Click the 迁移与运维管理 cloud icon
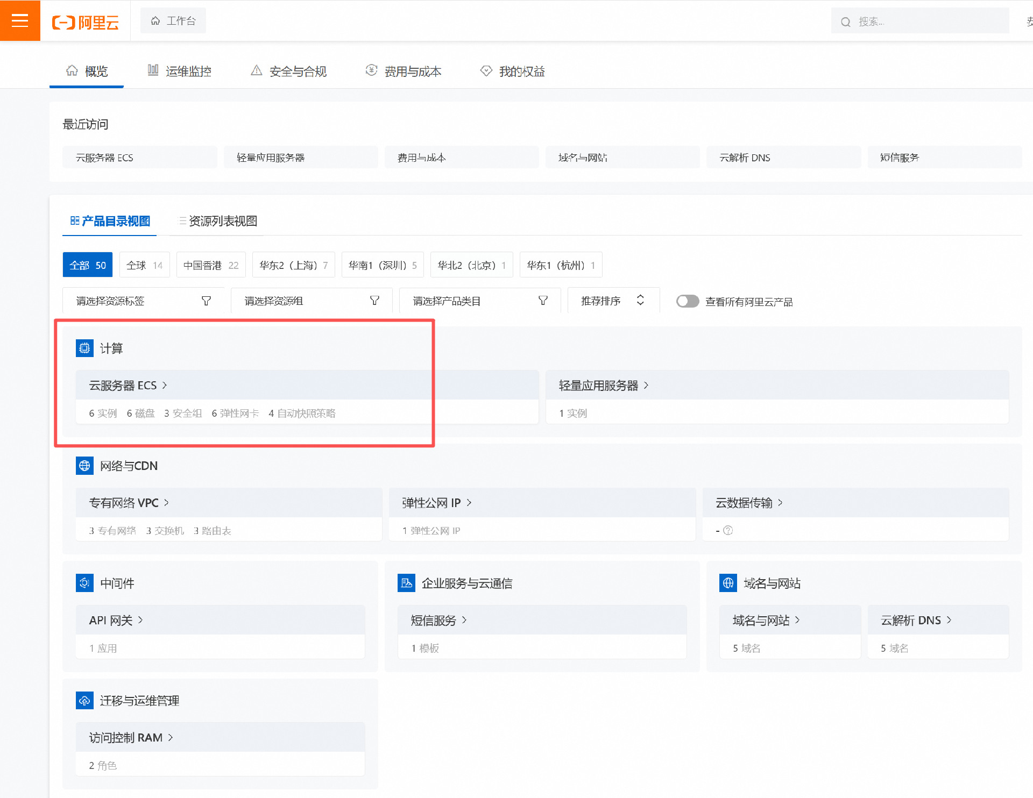 [84, 700]
